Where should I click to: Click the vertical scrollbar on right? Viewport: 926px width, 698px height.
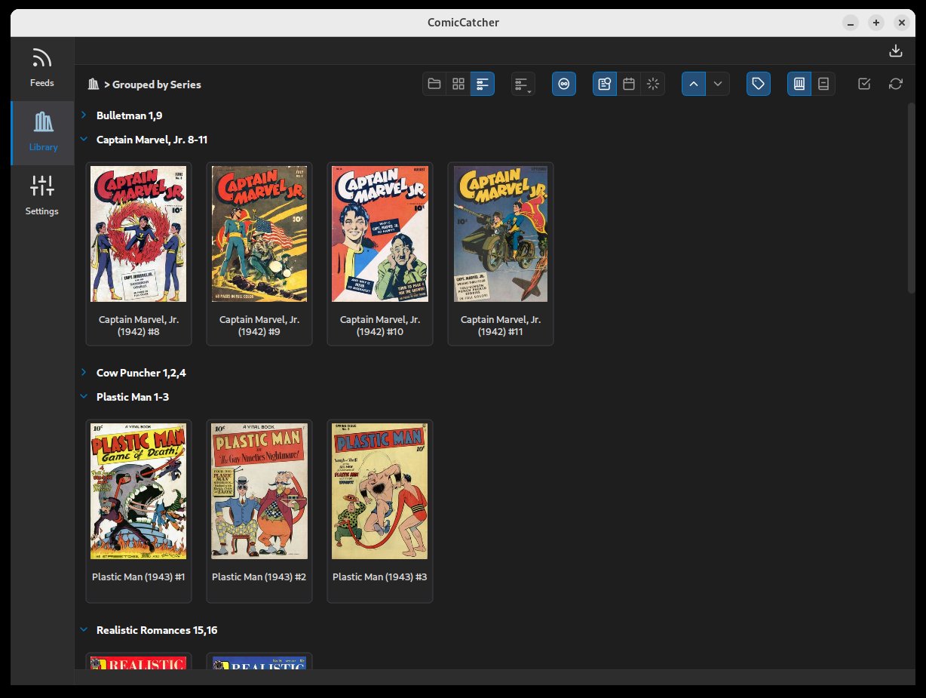[911, 196]
